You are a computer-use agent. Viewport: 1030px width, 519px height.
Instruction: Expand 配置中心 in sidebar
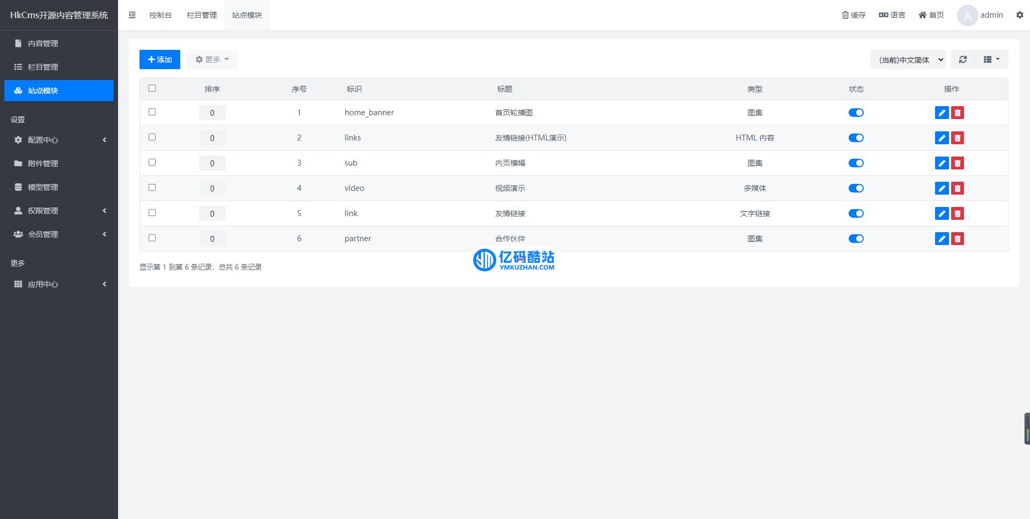coord(59,140)
